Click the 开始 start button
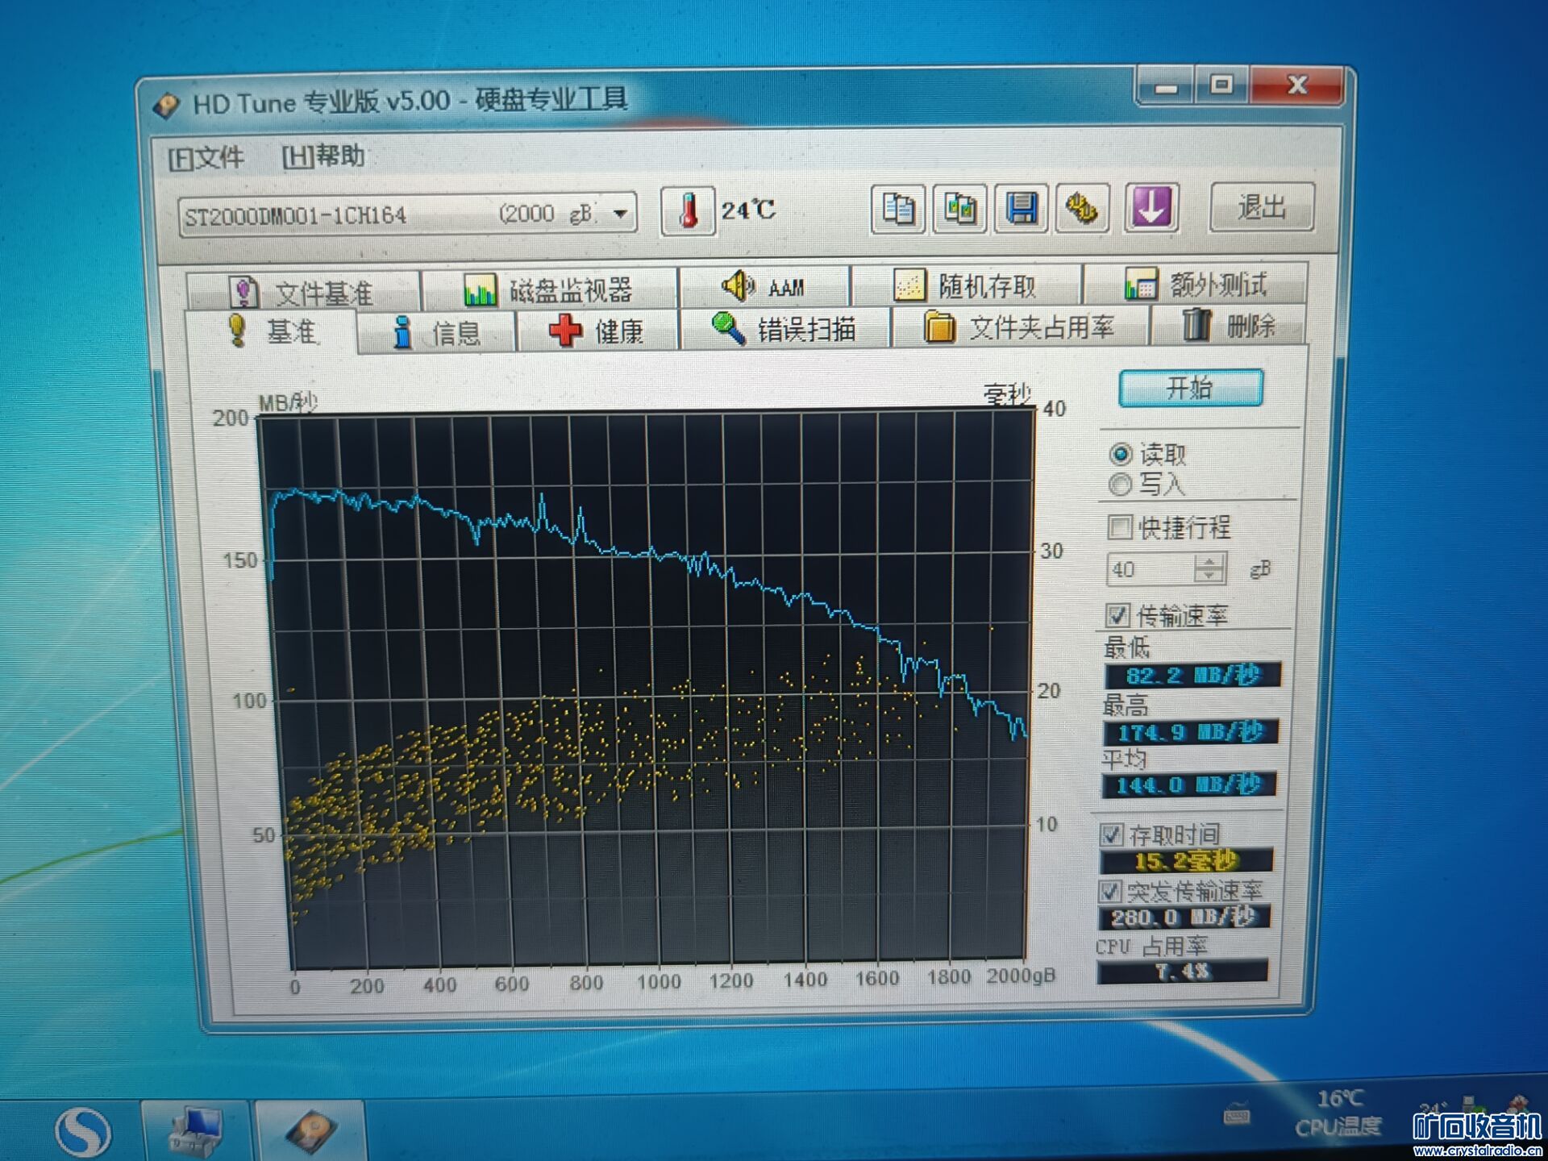 1190,388
